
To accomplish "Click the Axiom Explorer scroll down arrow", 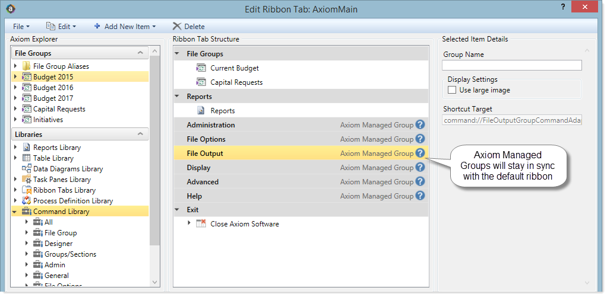I will (x=154, y=282).
